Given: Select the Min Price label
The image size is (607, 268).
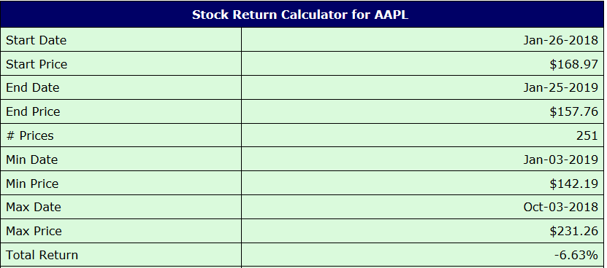Looking at the screenshot, I should tap(32, 184).
